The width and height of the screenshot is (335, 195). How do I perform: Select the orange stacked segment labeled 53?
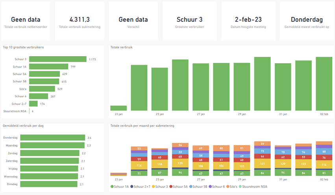pyautogui.click(x=139, y=149)
